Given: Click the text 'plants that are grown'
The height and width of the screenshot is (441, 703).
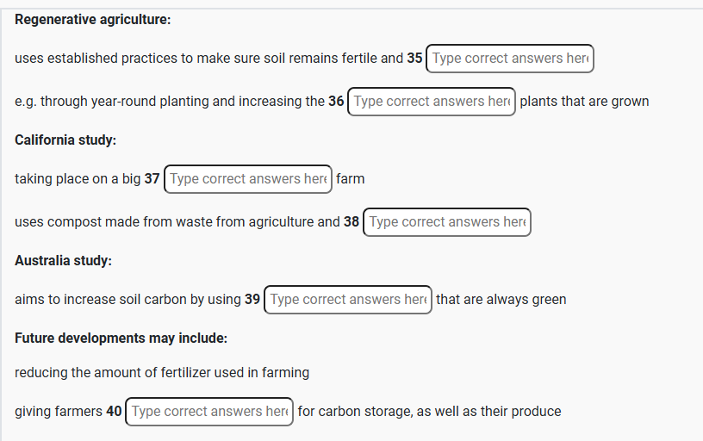Looking at the screenshot, I should click(584, 102).
